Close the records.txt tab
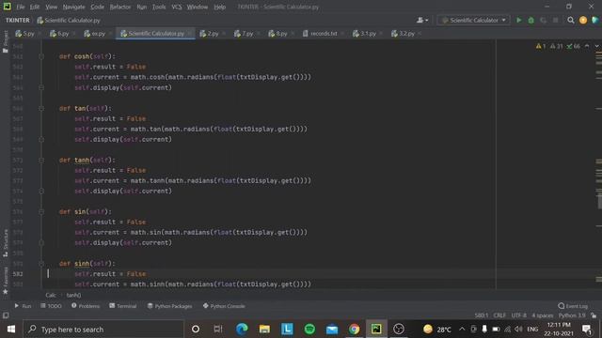This screenshot has height=338, width=602. point(342,34)
